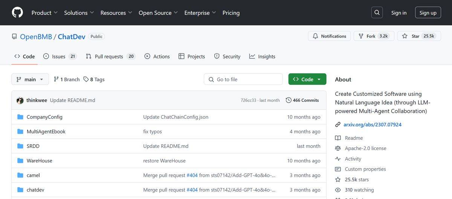452x199 pixels.
Task: Click the Fork icon
Action: click(x=361, y=36)
